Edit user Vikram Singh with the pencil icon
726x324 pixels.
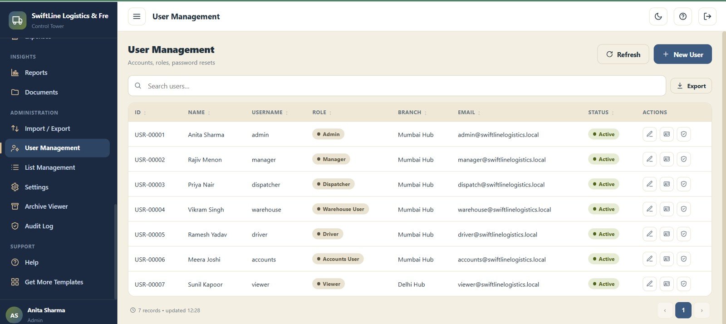pos(650,209)
